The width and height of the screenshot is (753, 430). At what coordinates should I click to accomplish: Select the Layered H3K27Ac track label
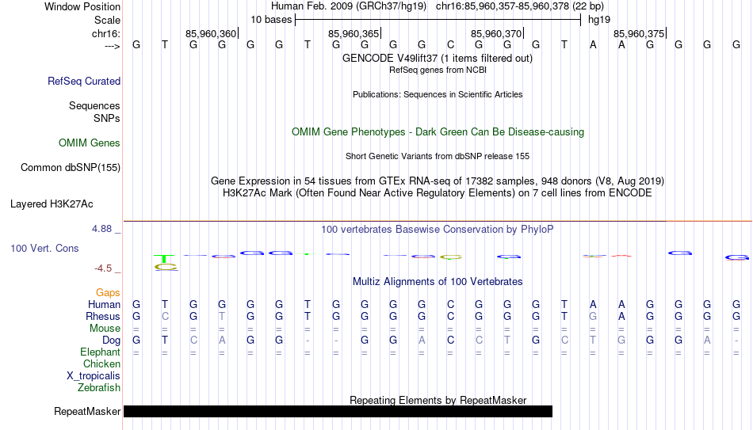coord(52,204)
